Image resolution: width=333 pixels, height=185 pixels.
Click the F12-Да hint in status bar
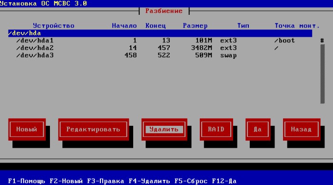pos(224,181)
